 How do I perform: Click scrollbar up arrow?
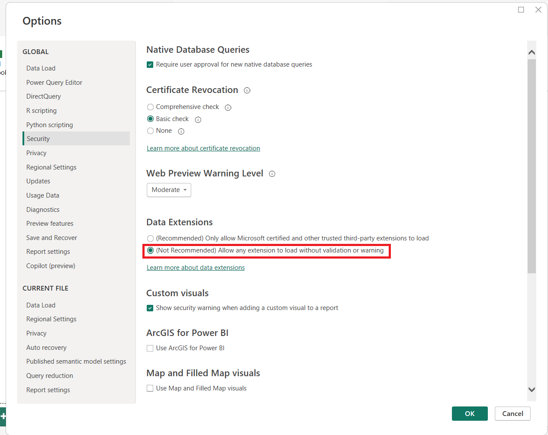tap(532, 52)
